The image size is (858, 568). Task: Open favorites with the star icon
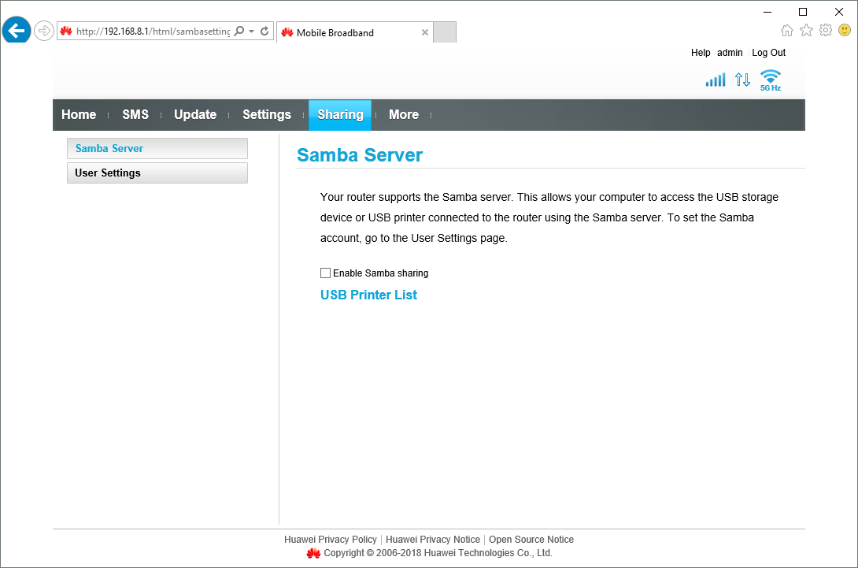[x=806, y=29]
